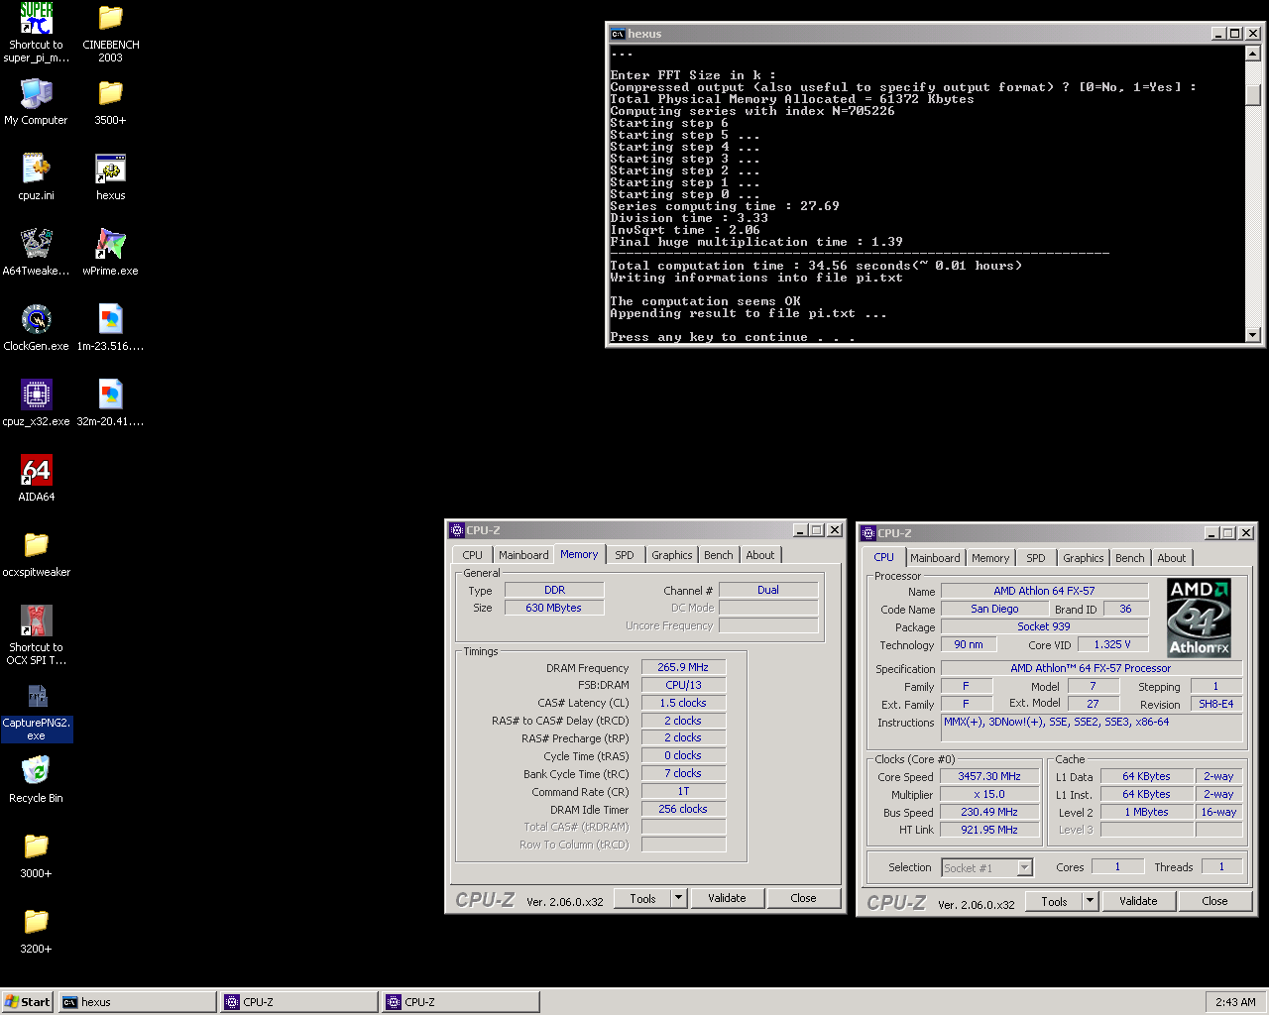Switch to Mainboard tab in Memory CPU-Z window
This screenshot has height=1015, width=1269.
pyautogui.click(x=523, y=555)
